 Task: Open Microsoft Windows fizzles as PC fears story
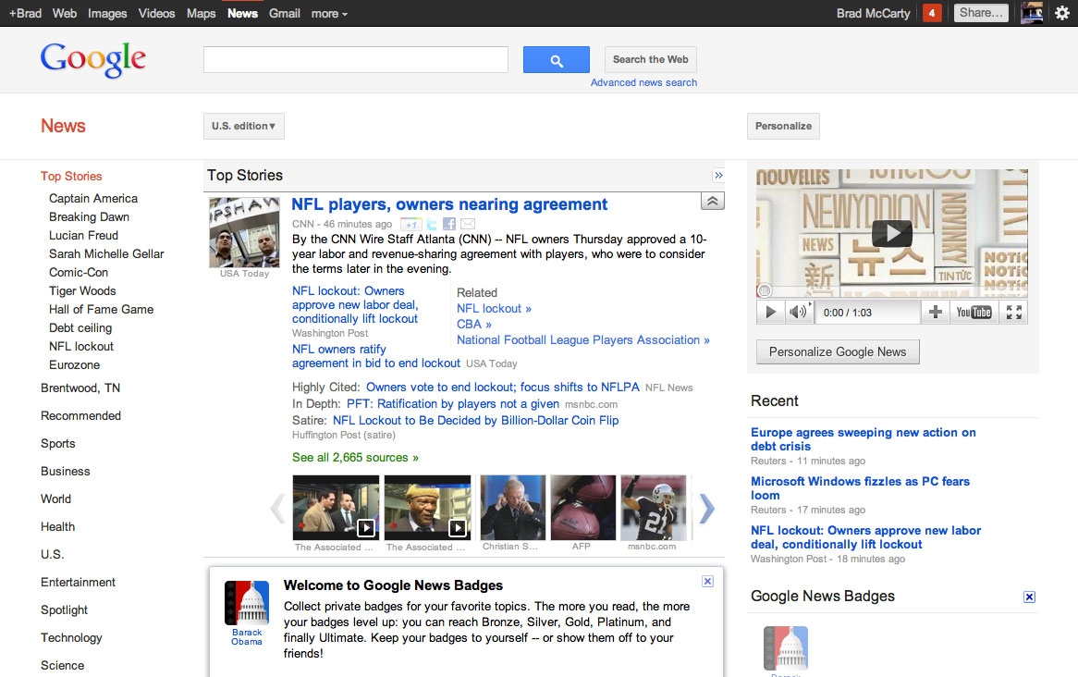coord(860,488)
